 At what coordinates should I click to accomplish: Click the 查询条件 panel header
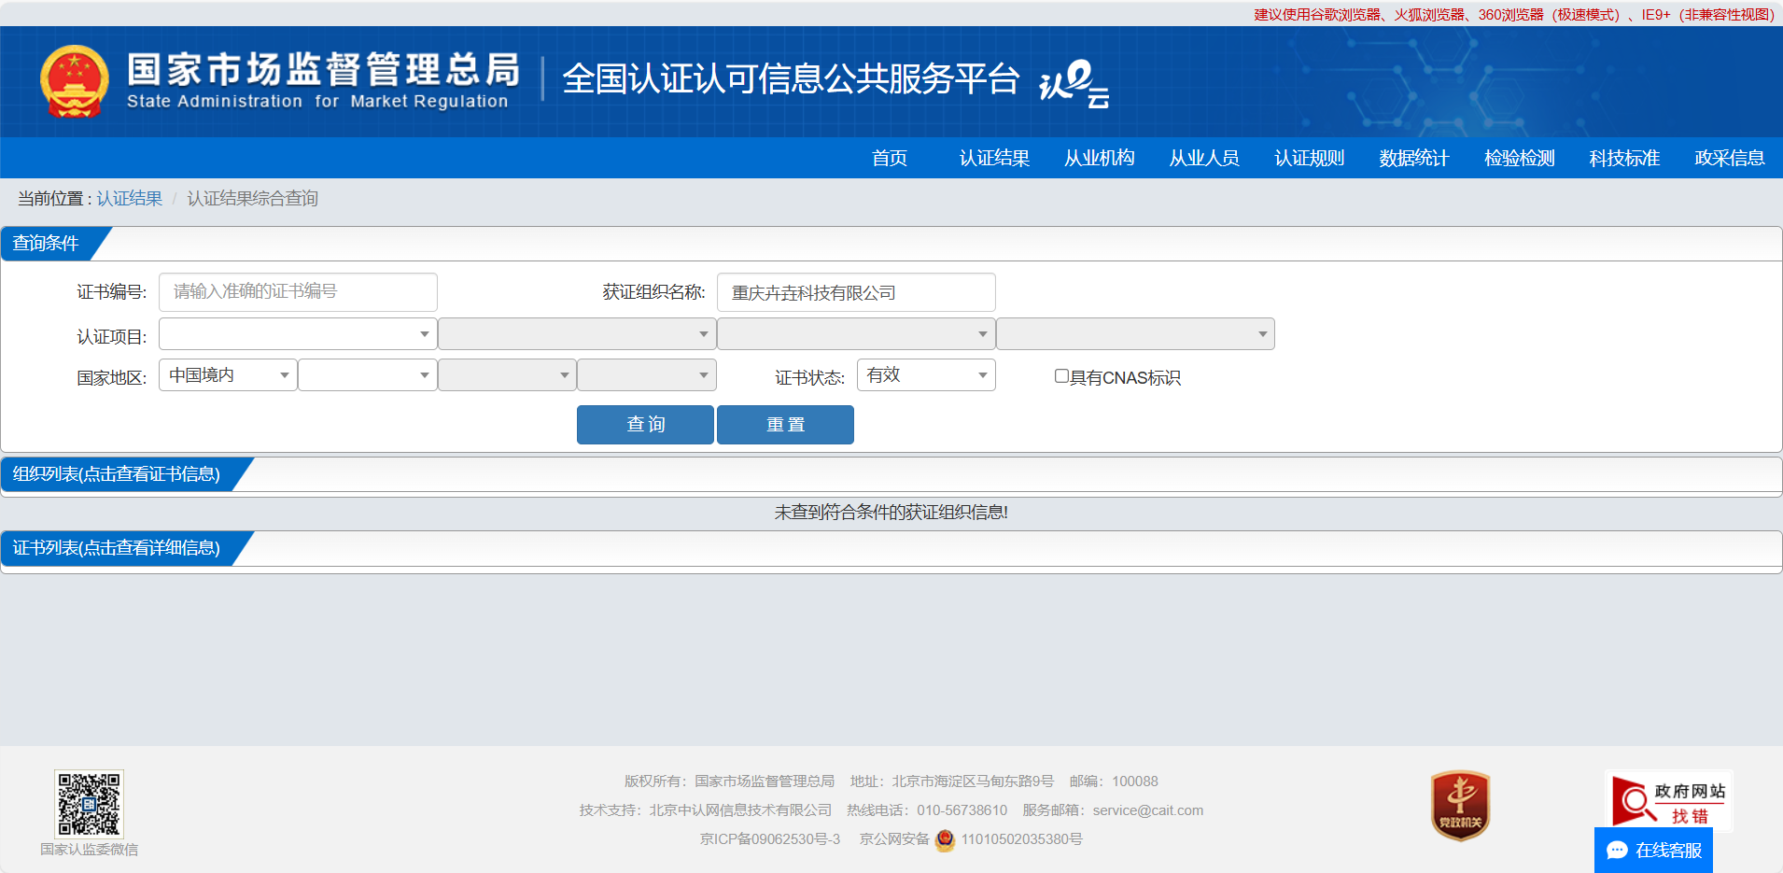coord(46,243)
